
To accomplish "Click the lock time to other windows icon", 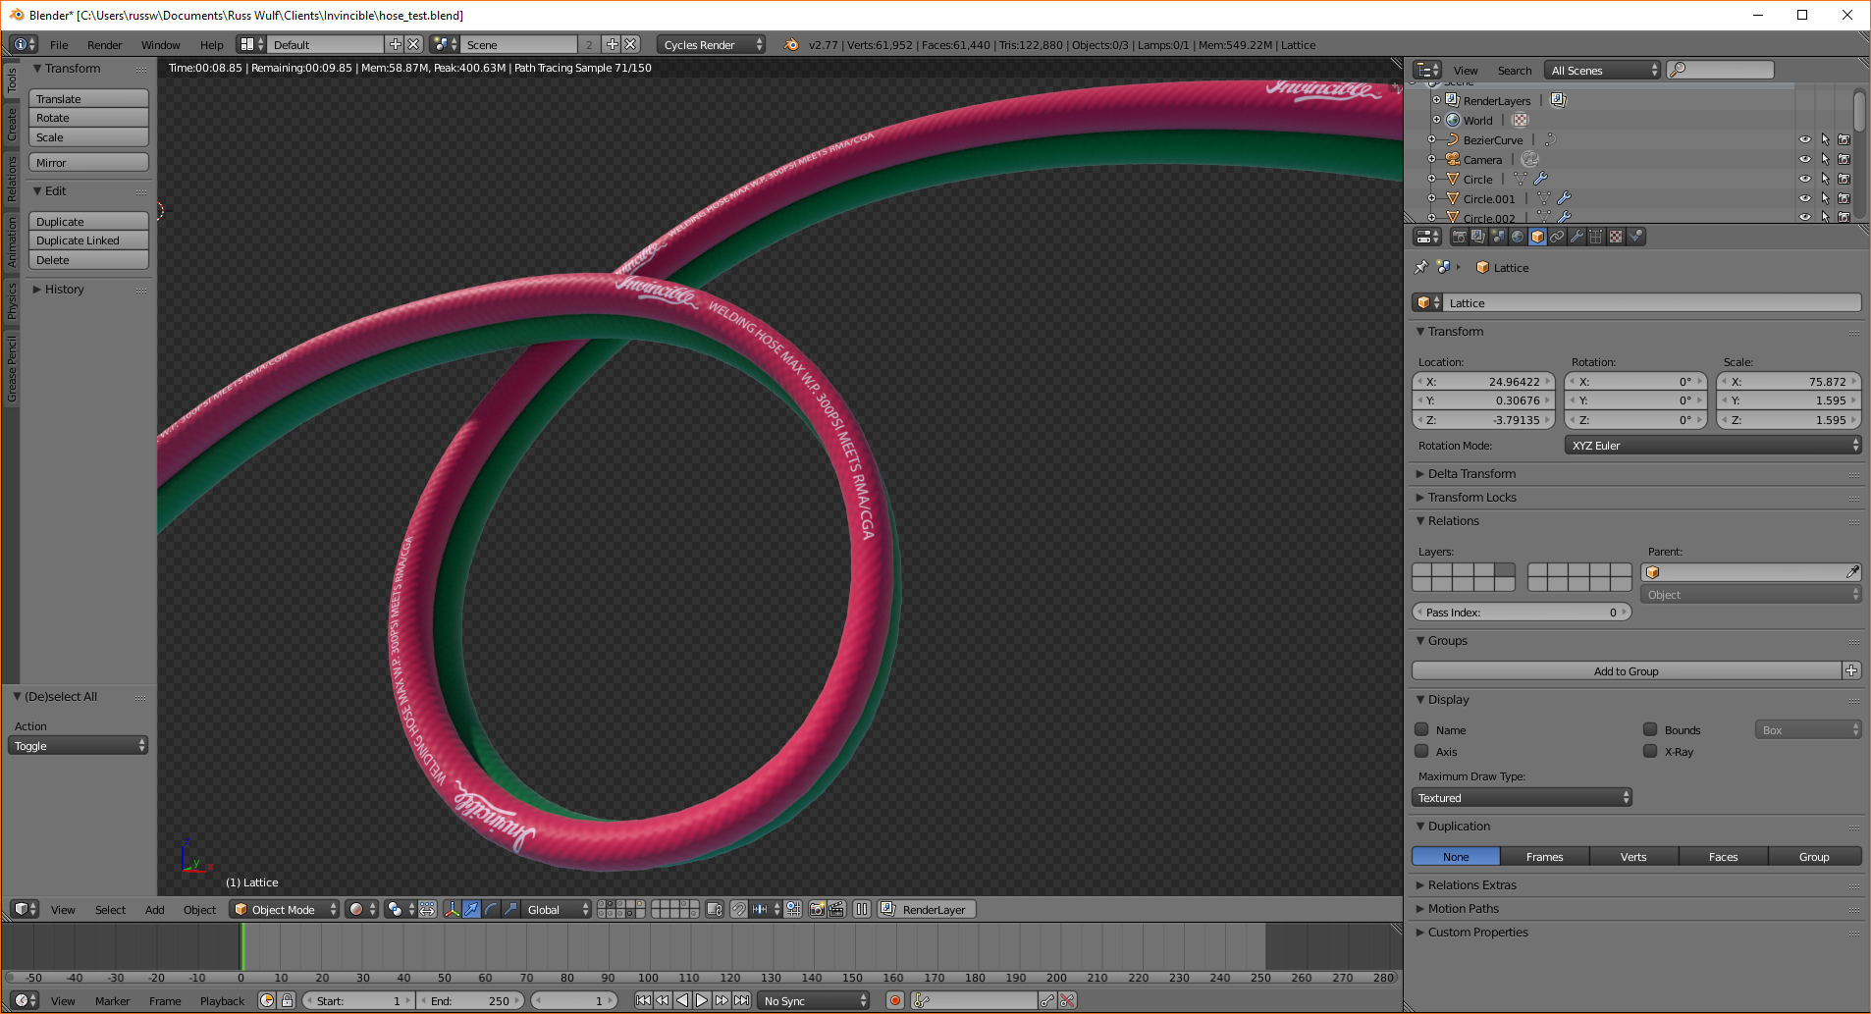I will coord(287,1001).
